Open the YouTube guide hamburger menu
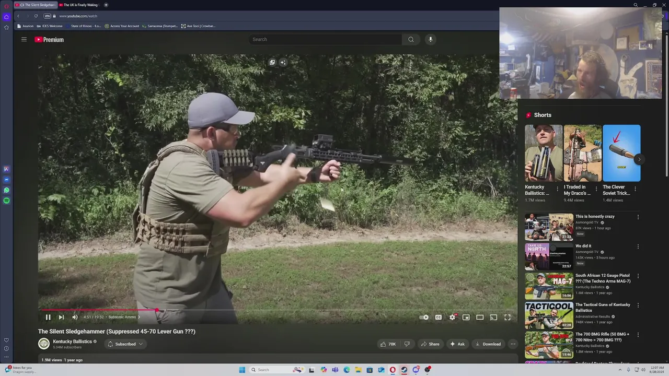Image resolution: width=669 pixels, height=376 pixels. (24, 39)
